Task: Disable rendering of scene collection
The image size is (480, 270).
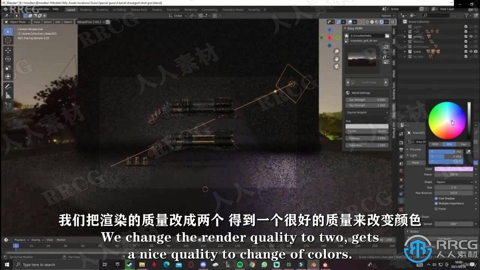Action: coord(475,51)
